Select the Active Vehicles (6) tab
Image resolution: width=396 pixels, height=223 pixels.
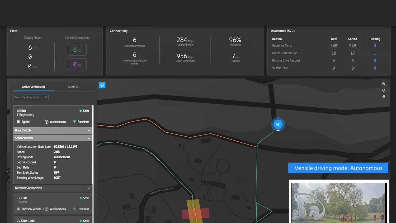pos(34,87)
